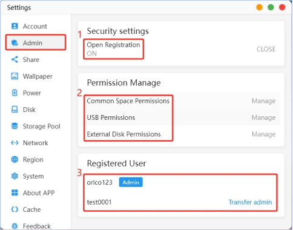
Task: Select the System gear icon
Action: point(15,176)
